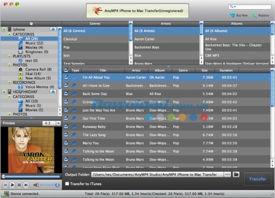
Task: Click the Output Folder path field
Action: tap(157, 174)
